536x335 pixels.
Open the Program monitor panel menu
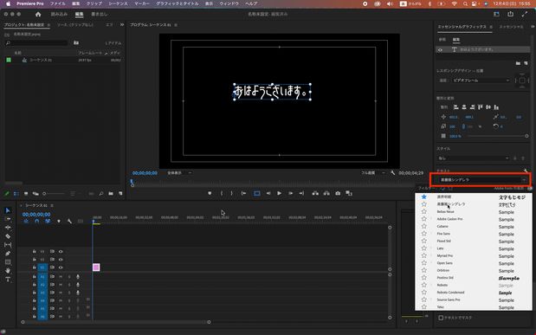(x=176, y=25)
